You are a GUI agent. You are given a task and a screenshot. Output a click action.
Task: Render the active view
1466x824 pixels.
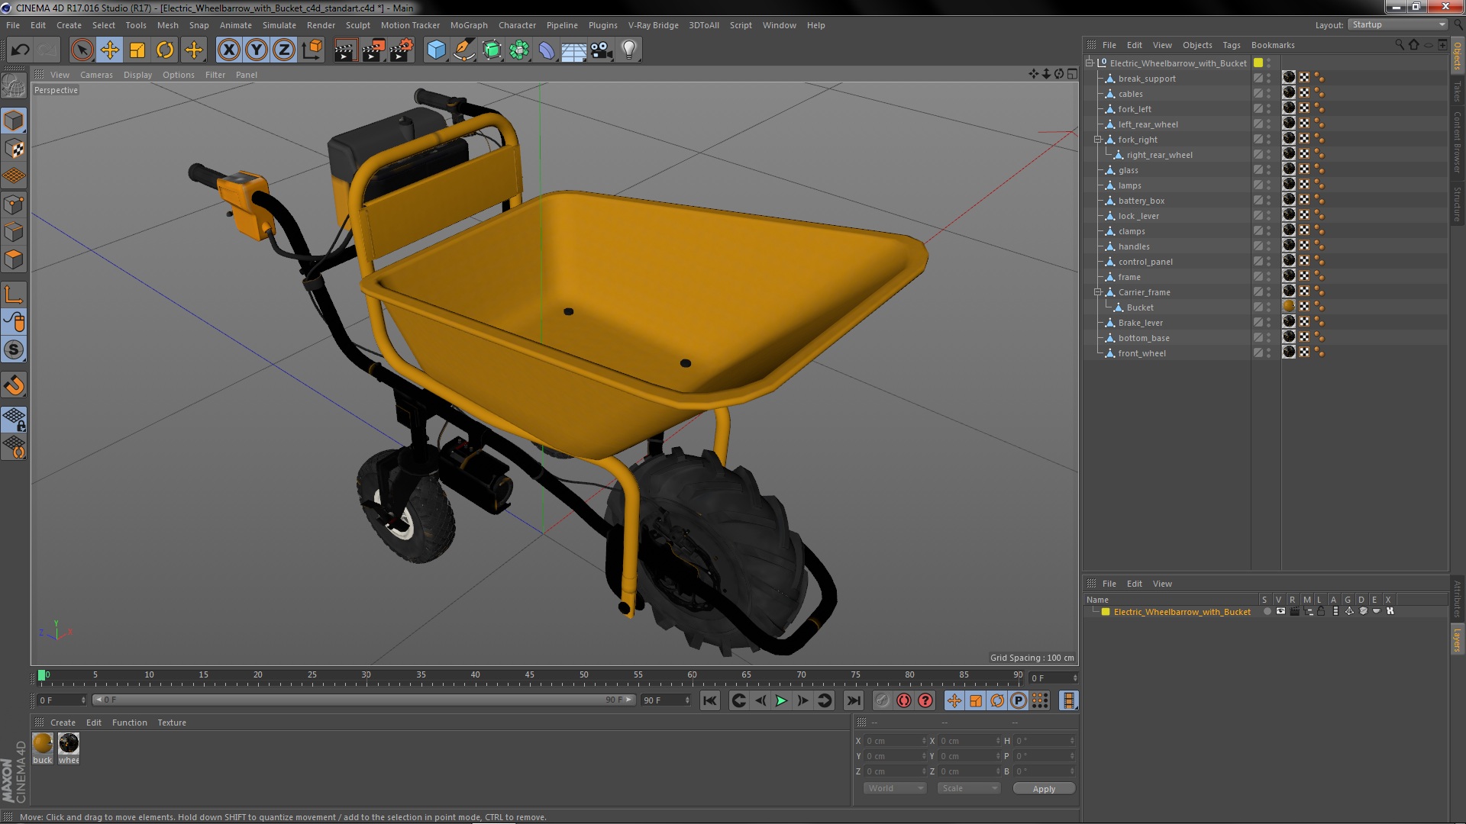click(345, 50)
